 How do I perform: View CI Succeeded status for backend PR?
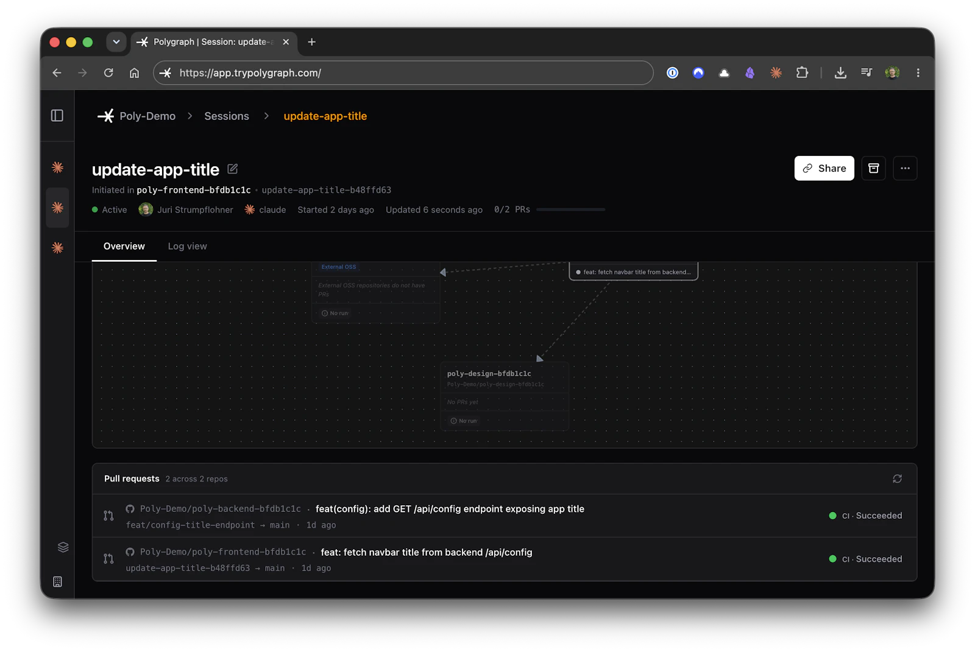pyautogui.click(x=866, y=516)
